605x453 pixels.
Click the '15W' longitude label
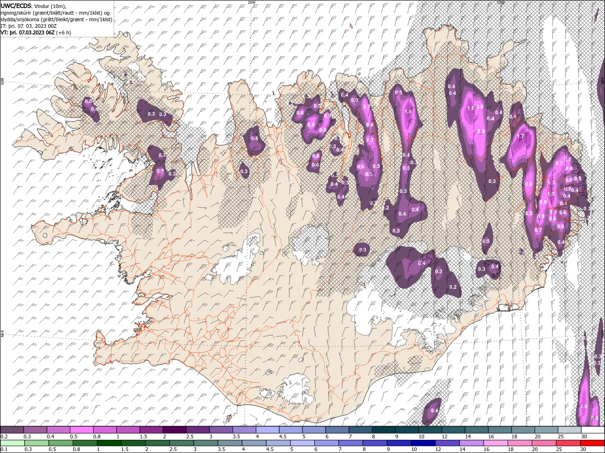(501, 2)
